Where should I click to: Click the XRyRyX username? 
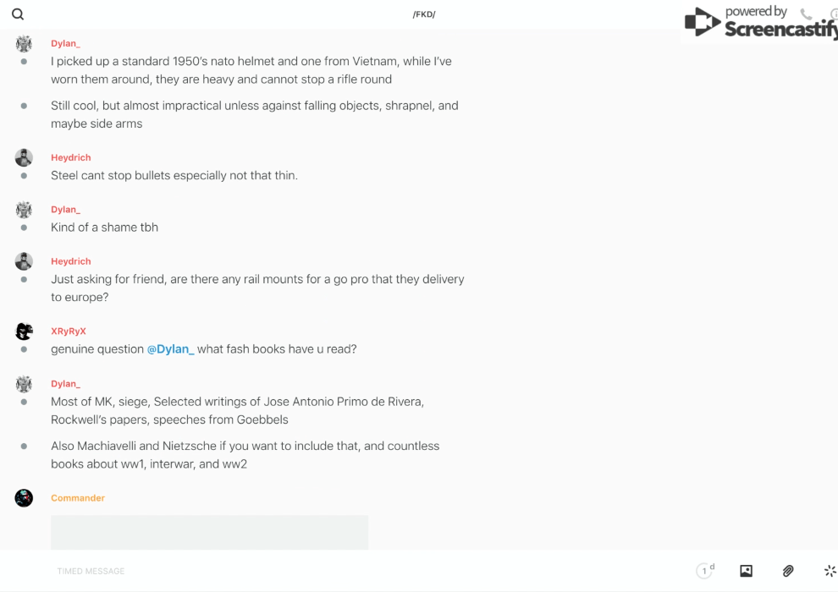point(69,332)
